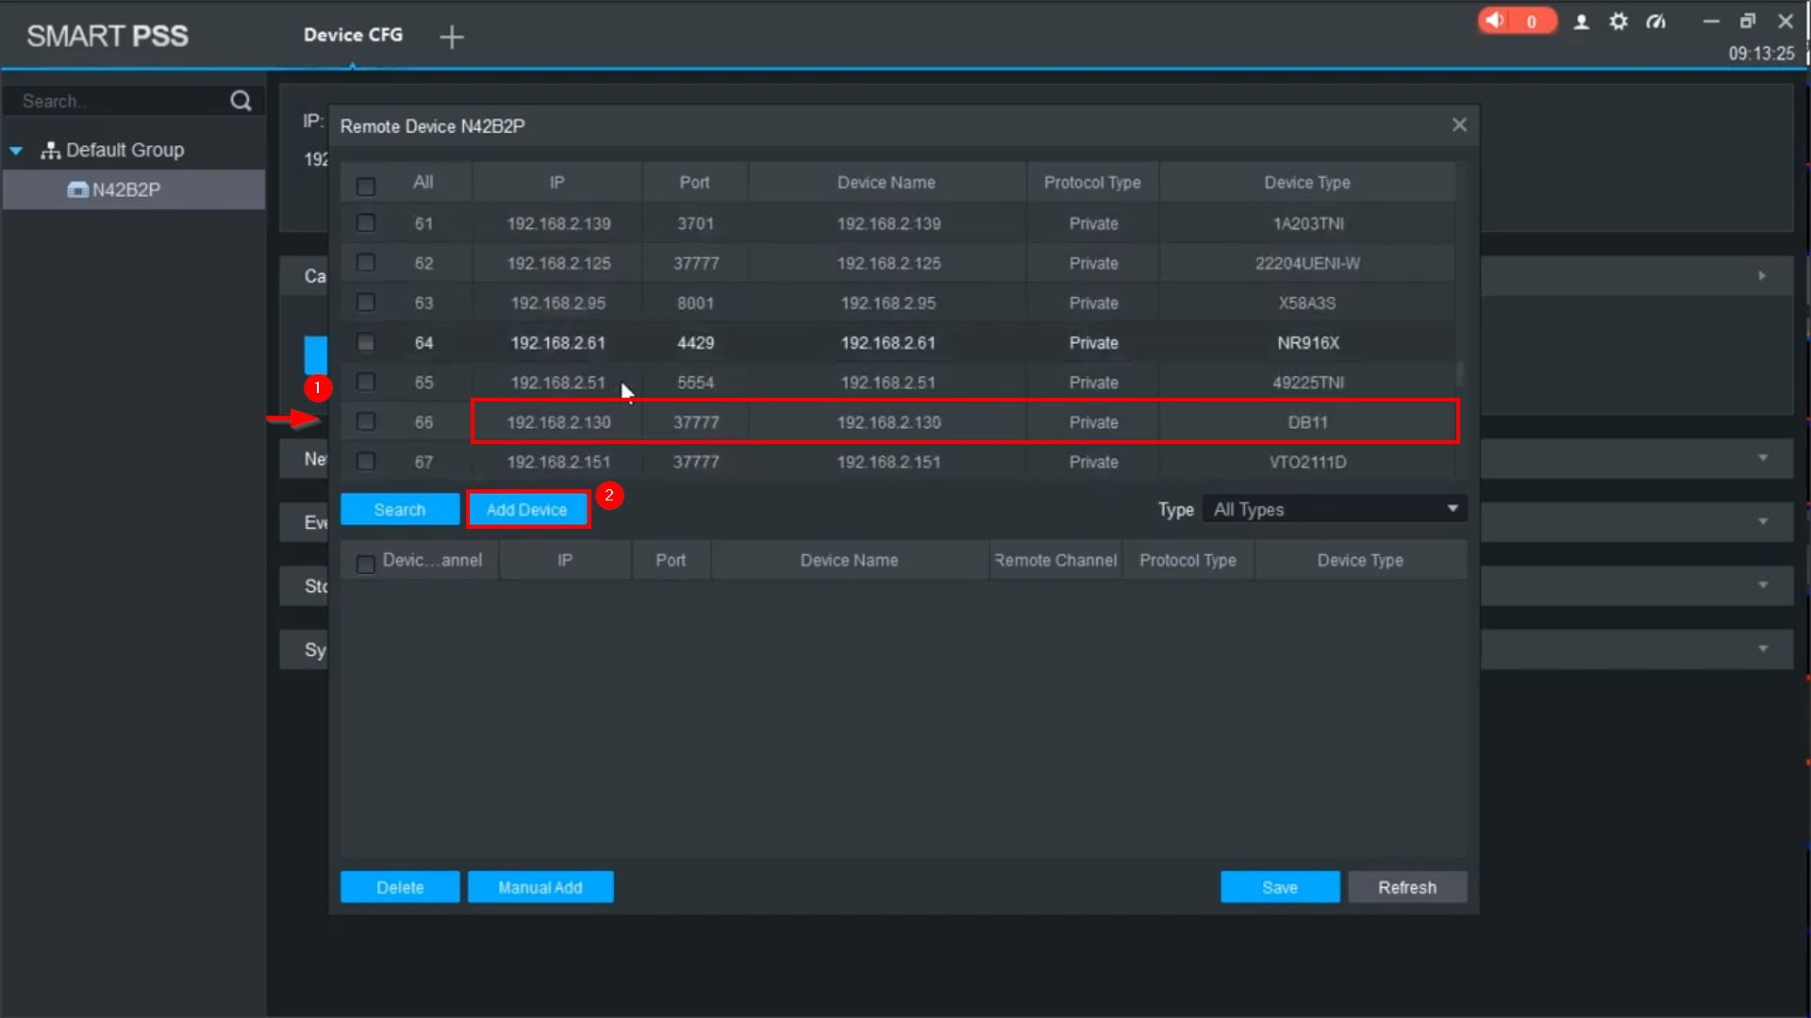The image size is (1811, 1018).
Task: Click the Manual Add button
Action: [540, 887]
